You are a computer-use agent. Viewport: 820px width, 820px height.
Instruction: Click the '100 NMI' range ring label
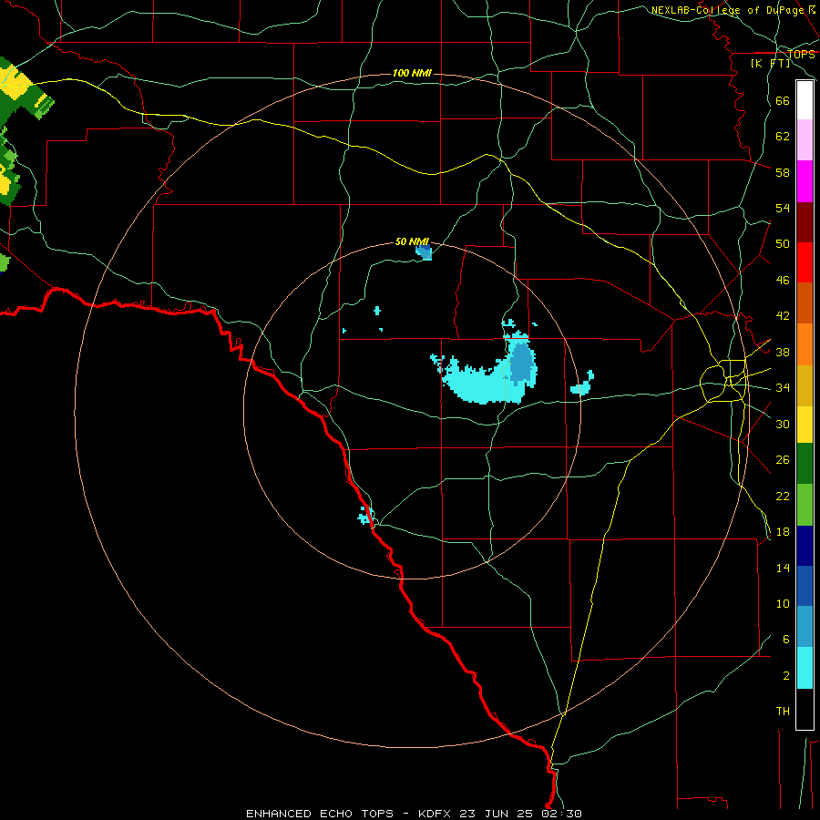[412, 73]
